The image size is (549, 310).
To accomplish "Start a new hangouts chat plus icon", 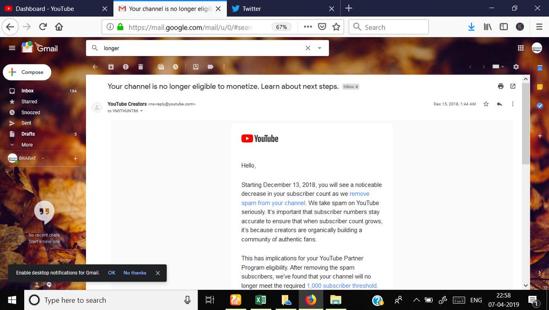I will point(75,159).
